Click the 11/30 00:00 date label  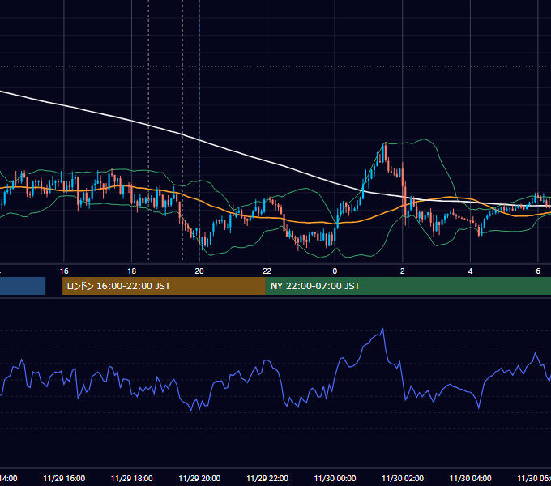pyautogui.click(x=335, y=478)
